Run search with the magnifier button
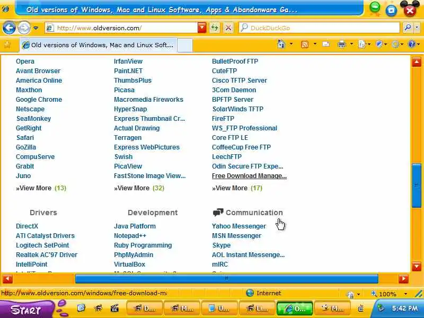This screenshot has width=424, height=318. (408, 28)
